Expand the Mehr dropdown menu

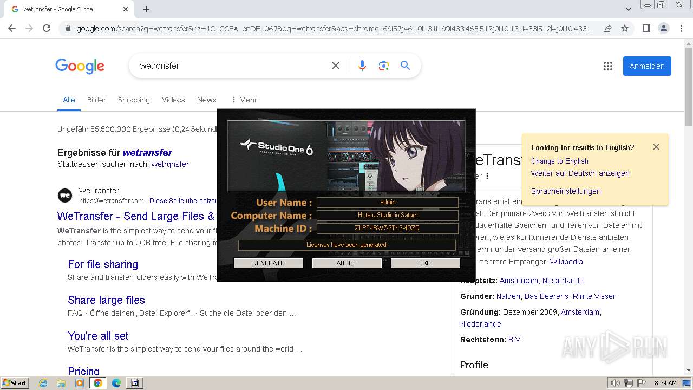[244, 100]
